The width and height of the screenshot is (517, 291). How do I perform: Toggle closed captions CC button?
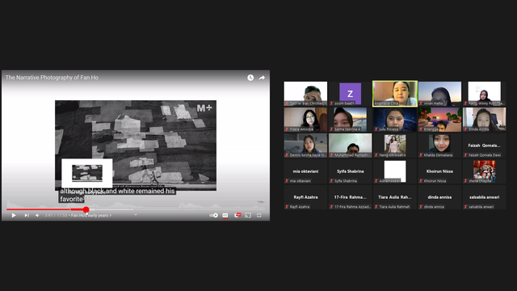tap(225, 215)
